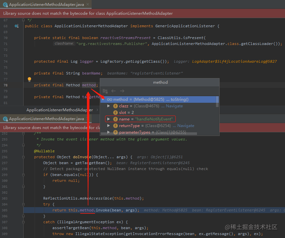The width and height of the screenshot is (285, 238).
Task: Click the method popup title bar
Action: coord(160,82)
